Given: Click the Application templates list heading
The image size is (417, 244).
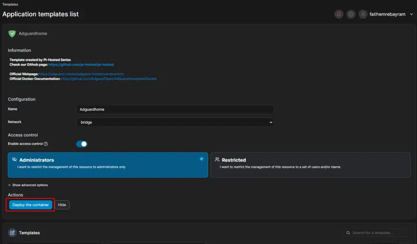Looking at the screenshot, I should coord(40,14).
